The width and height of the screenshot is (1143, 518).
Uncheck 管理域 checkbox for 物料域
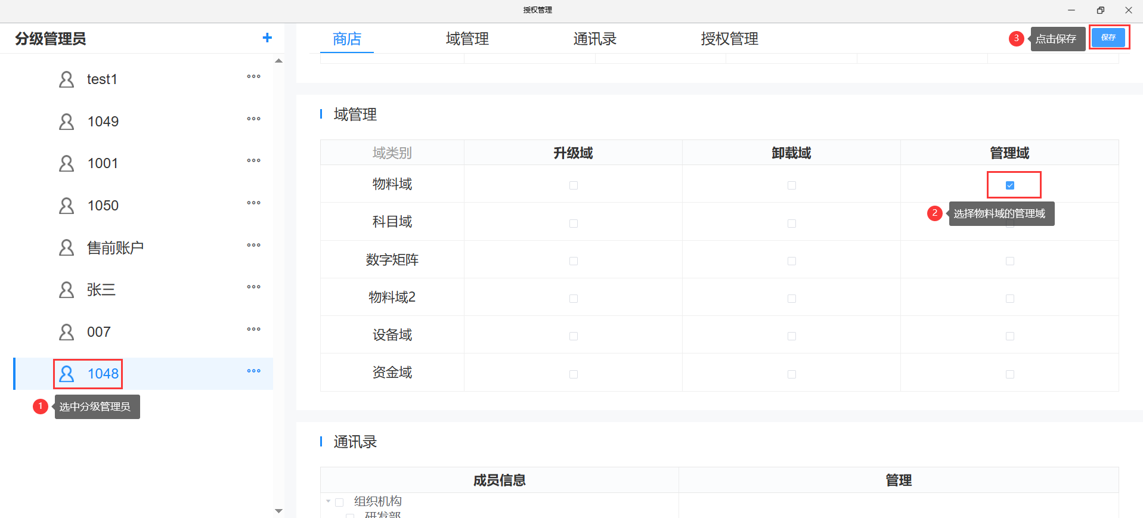(x=1009, y=185)
